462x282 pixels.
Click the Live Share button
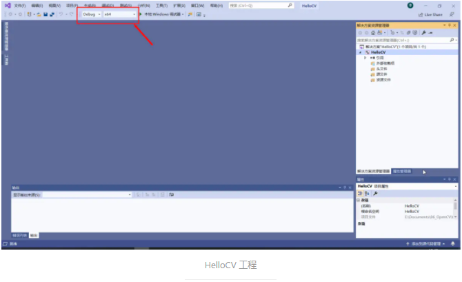click(430, 14)
